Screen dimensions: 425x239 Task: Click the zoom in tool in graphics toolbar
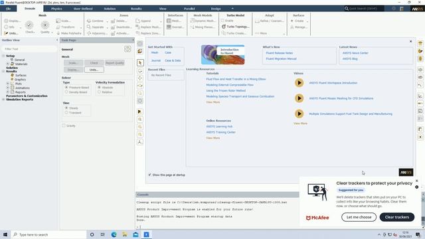coord(140,119)
